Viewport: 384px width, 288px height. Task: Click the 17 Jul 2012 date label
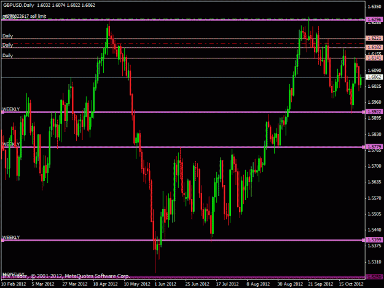click(227, 284)
